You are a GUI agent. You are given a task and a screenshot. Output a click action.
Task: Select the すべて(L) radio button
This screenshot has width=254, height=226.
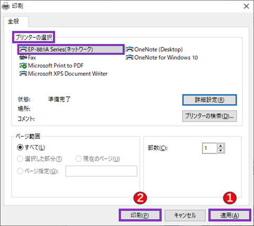point(20,147)
